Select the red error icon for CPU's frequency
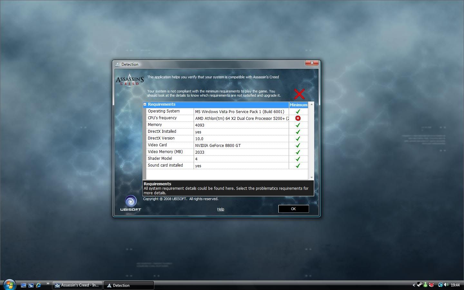 (x=298, y=118)
